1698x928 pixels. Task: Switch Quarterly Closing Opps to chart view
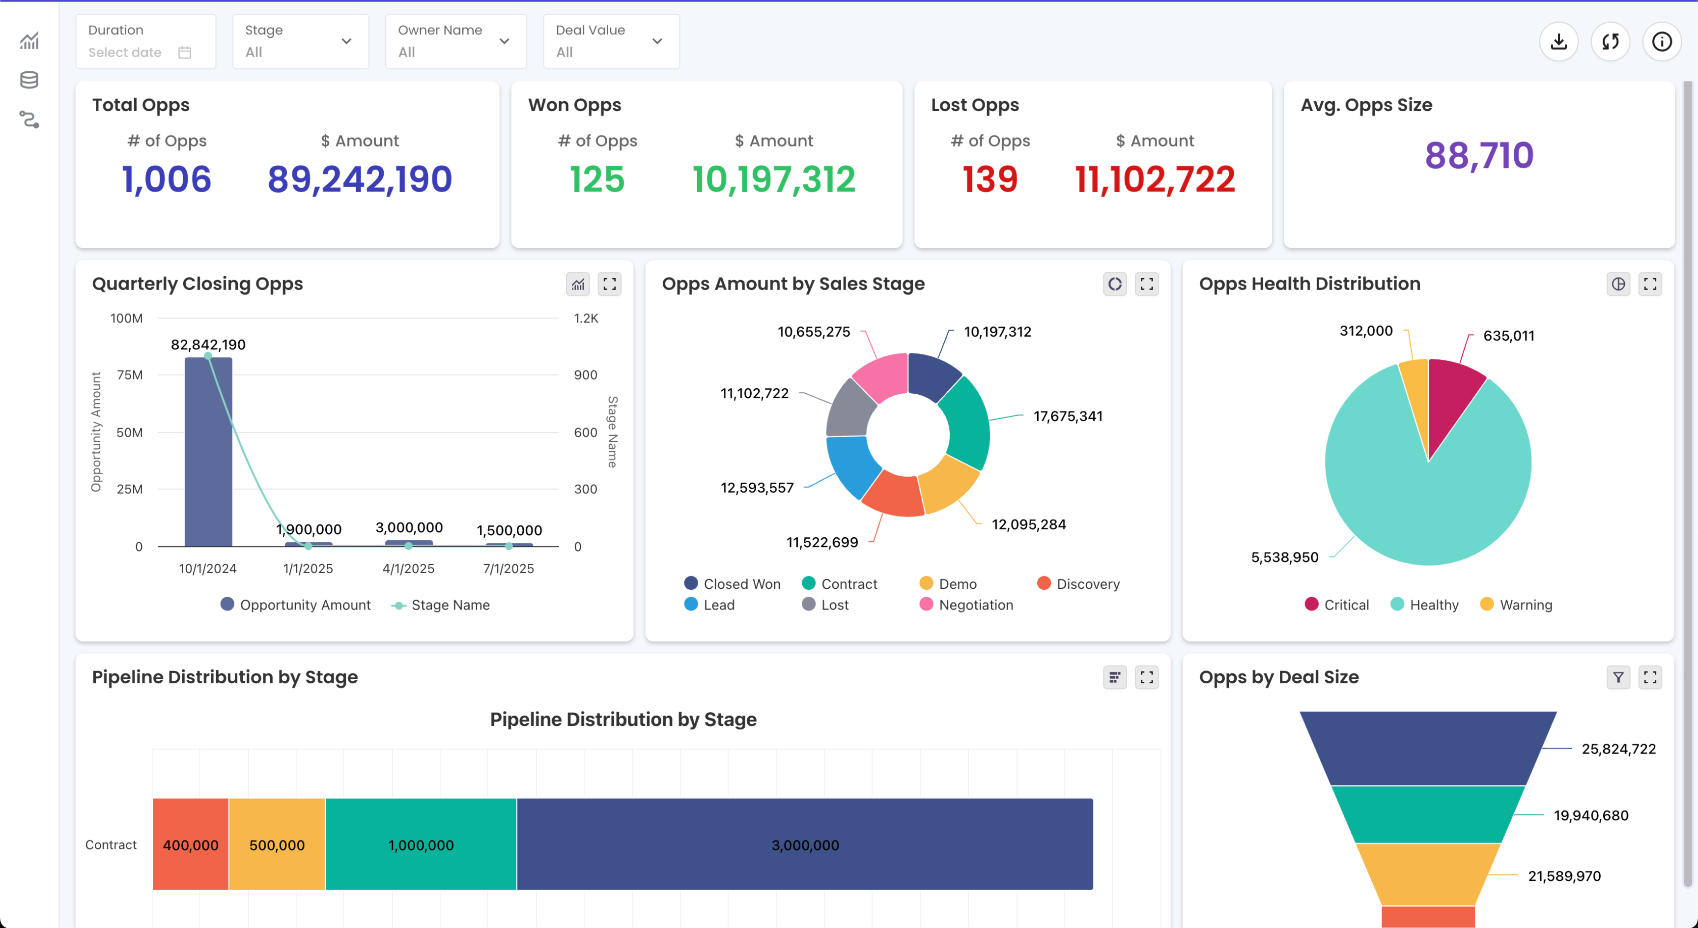coord(577,284)
